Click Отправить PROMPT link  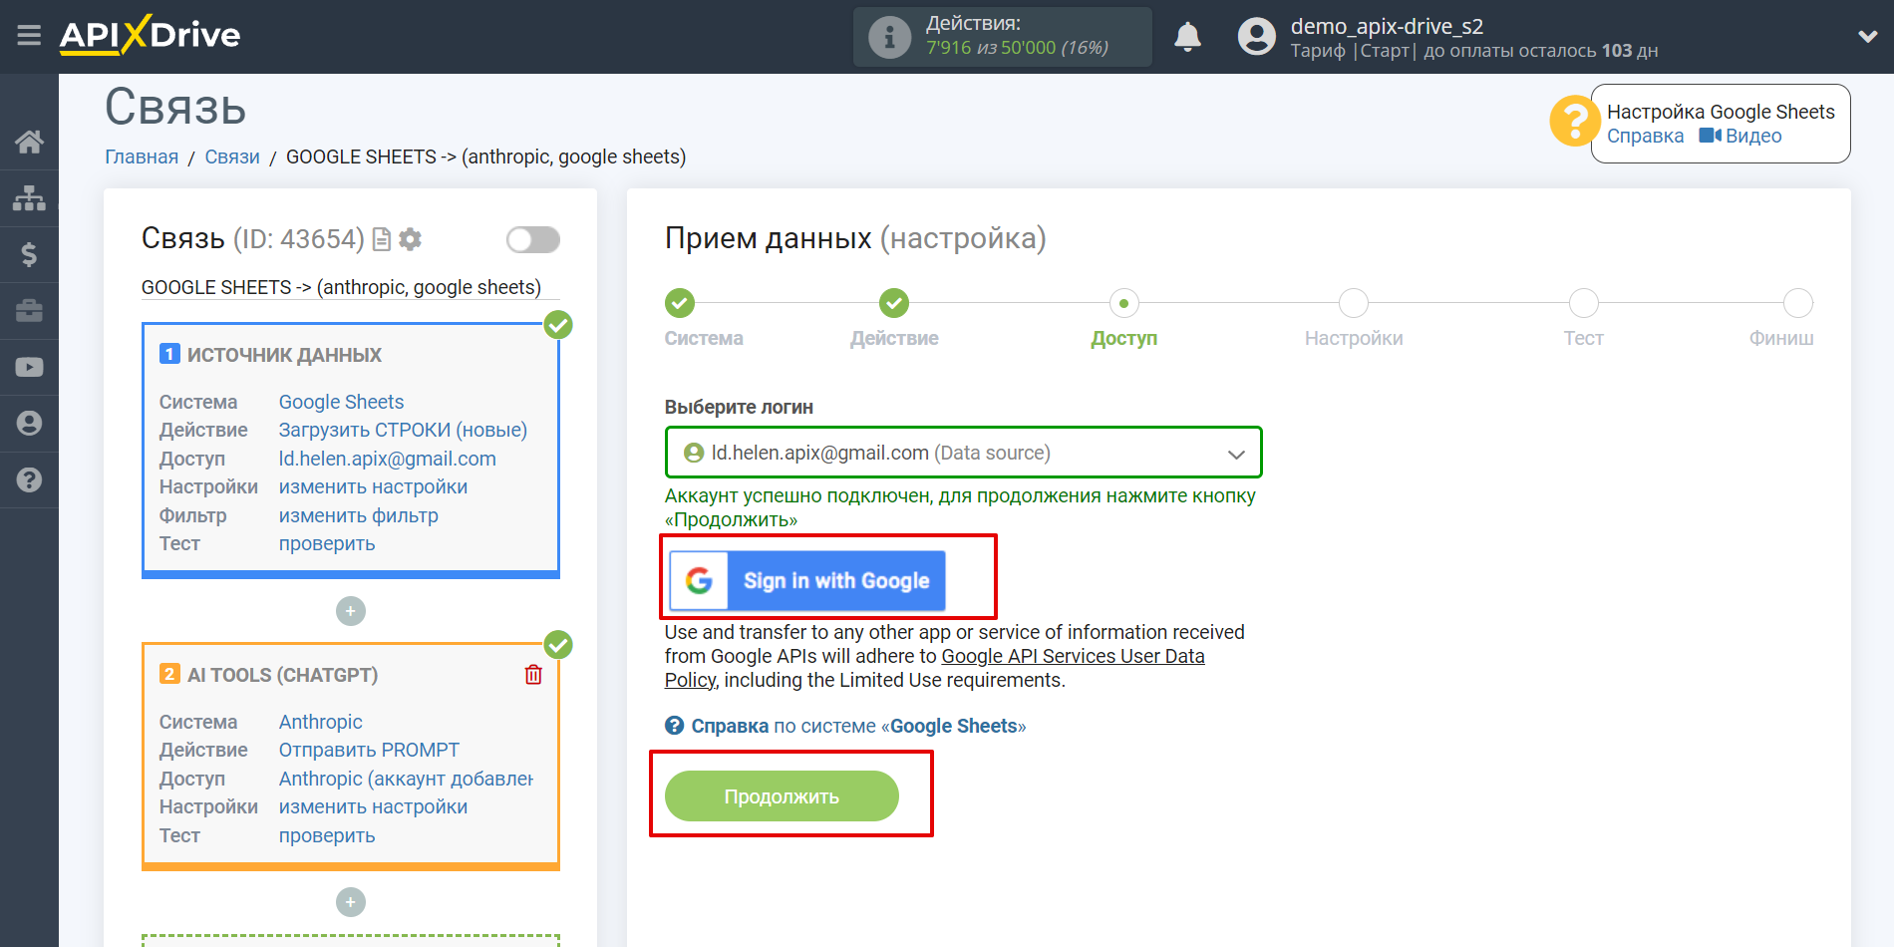coord(369,750)
